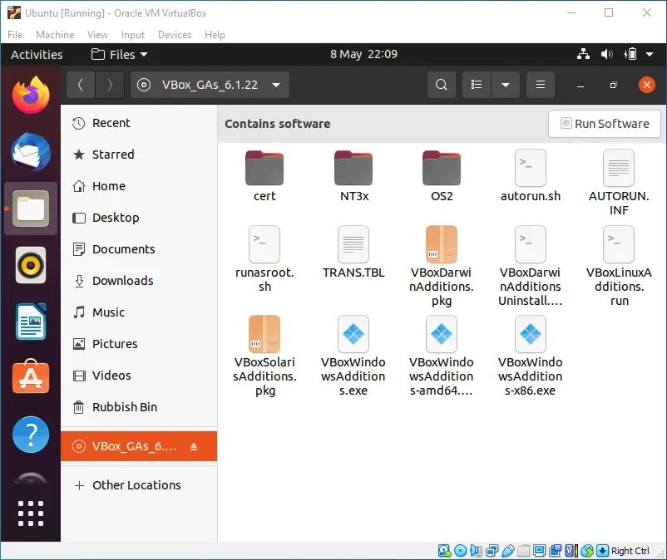Open the Files hamburger menu
The height and width of the screenshot is (560, 667).
coord(541,85)
